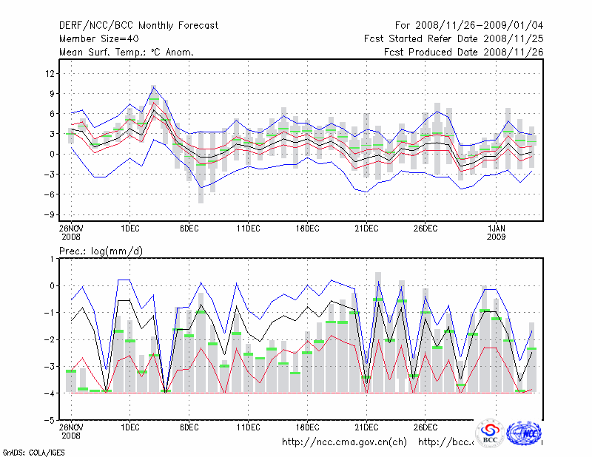Open the partially hidden bcc URL link
Image resolution: width=592 pixels, height=457 pixels.
(x=445, y=442)
